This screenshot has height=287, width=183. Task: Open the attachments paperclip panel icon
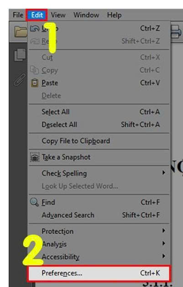[20, 80]
